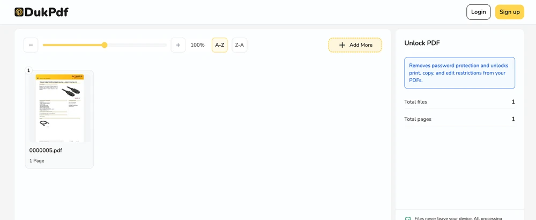
Task: Decrease zoom with the minus button
Action: point(31,45)
